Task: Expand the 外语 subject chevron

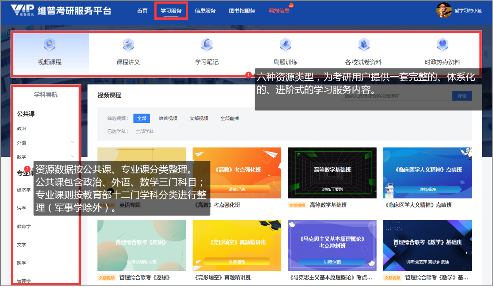Action: click(73, 142)
